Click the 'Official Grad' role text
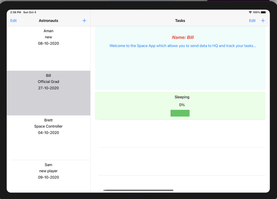This screenshot has width=277, height=199. (x=48, y=82)
